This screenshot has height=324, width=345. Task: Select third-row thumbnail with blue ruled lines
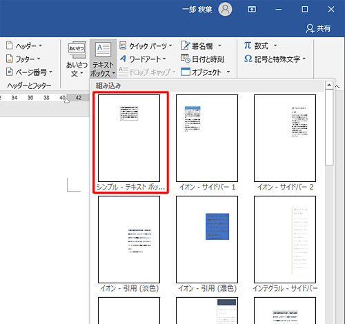(x=285, y=310)
